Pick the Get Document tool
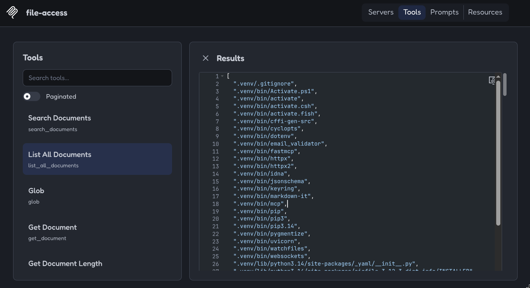The height and width of the screenshot is (288, 530). pos(97,232)
